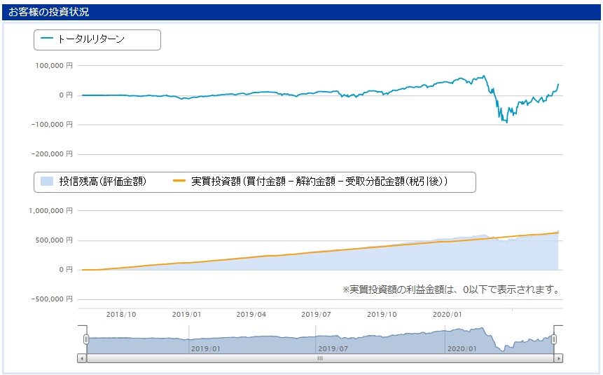Click the blue トータルリターン line swatch
The image size is (603, 375).
click(46, 38)
